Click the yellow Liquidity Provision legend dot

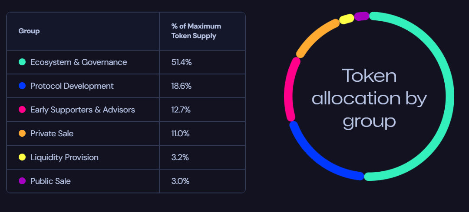pyautogui.click(x=22, y=157)
